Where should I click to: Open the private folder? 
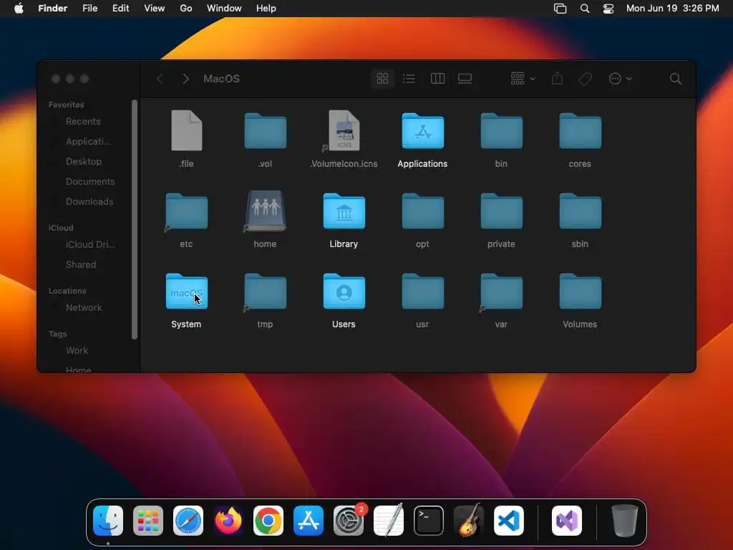click(501, 211)
